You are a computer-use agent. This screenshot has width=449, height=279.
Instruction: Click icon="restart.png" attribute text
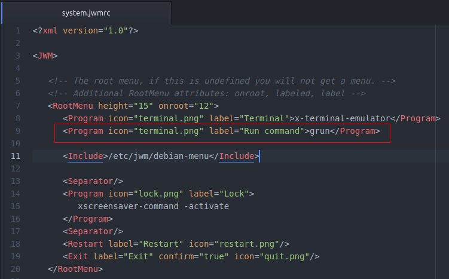[234, 244]
